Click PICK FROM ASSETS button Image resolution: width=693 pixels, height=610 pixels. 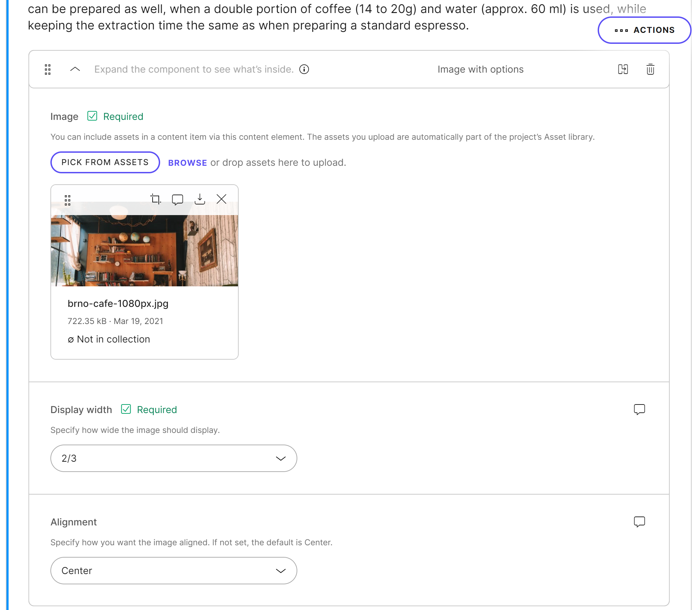[x=105, y=162]
